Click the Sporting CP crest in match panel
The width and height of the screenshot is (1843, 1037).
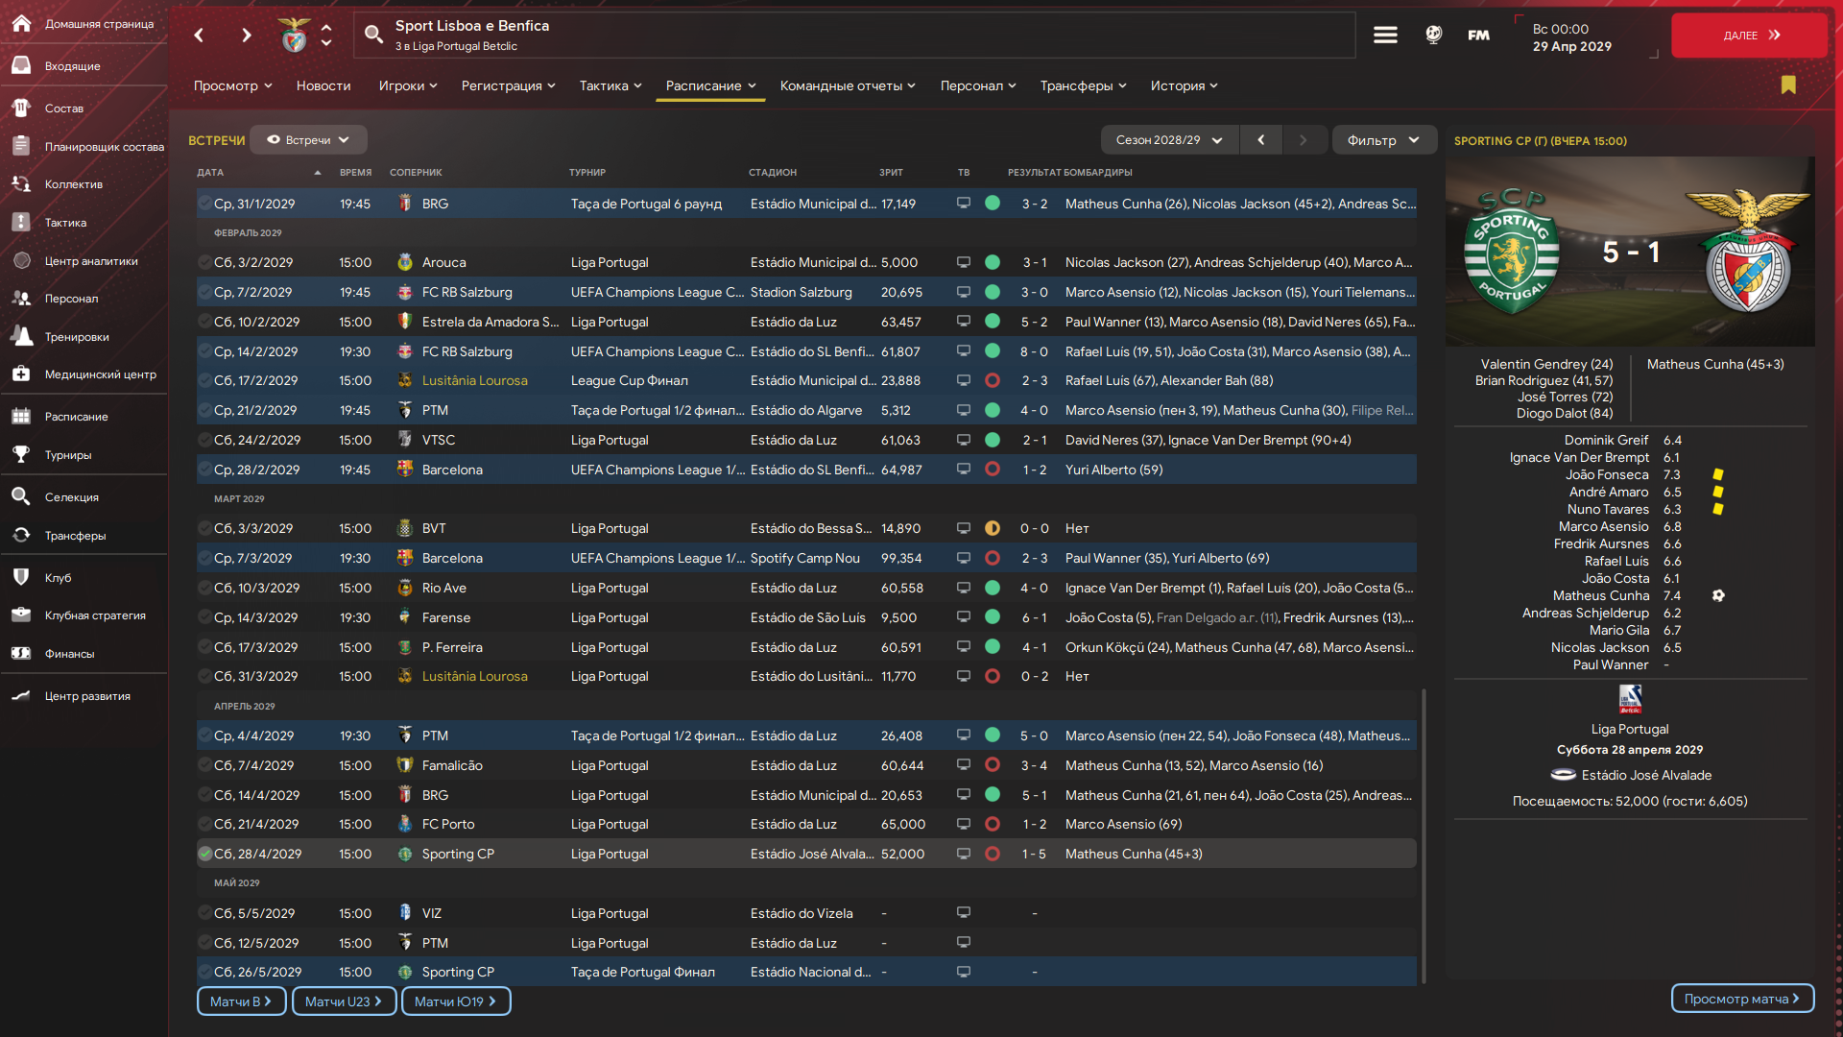1511,252
